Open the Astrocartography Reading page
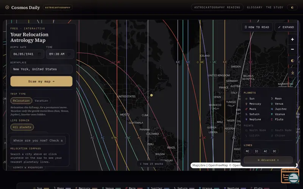303x189 pixels. click(x=217, y=7)
